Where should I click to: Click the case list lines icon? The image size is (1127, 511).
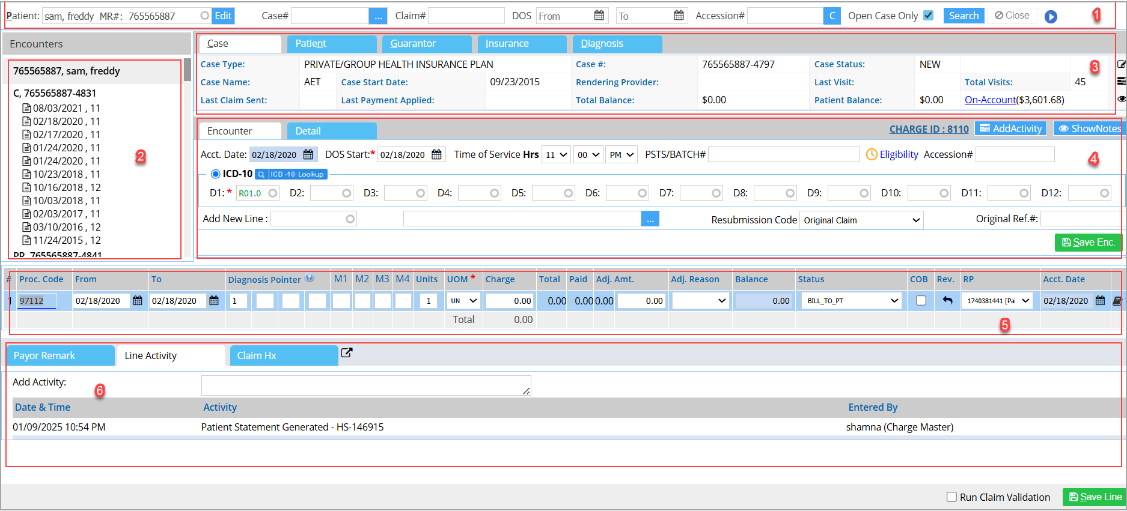point(1121,81)
